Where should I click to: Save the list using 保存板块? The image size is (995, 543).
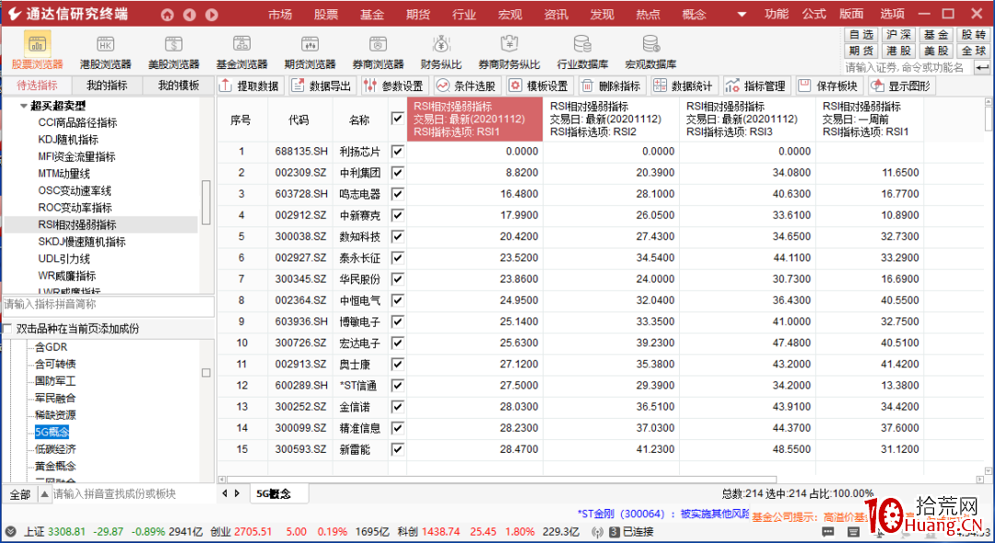point(829,87)
